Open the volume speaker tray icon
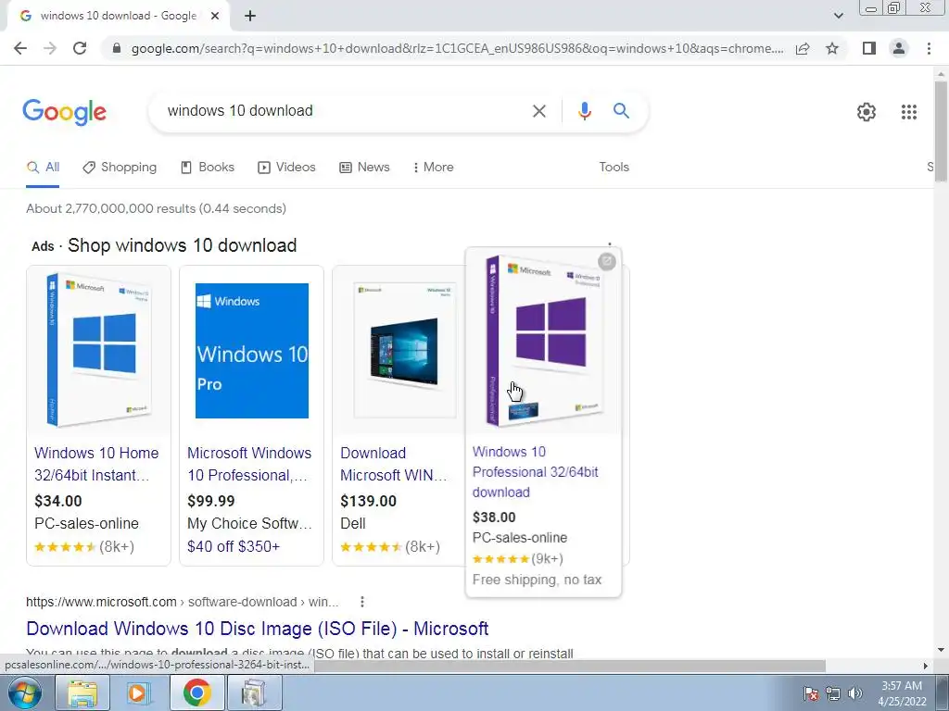 tap(855, 693)
